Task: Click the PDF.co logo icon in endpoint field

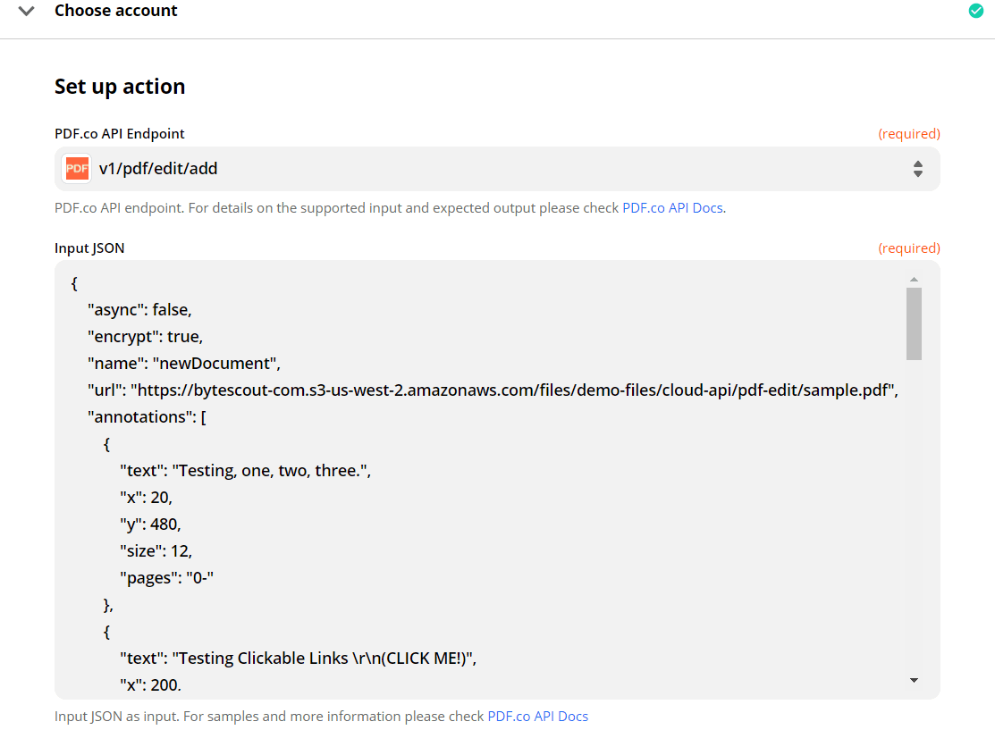Action: 76,168
